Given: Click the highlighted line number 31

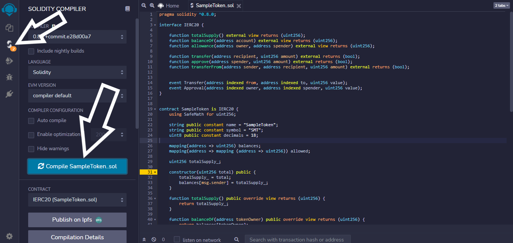Looking at the screenshot, I should click(x=150, y=172).
